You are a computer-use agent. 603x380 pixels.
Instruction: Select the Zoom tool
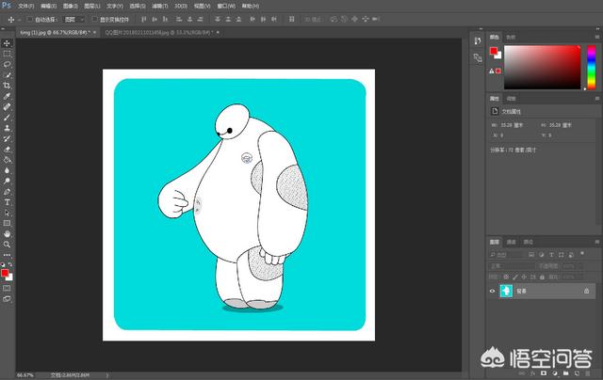point(7,245)
